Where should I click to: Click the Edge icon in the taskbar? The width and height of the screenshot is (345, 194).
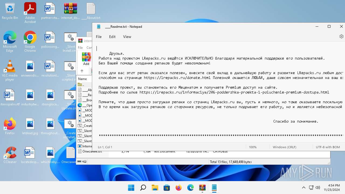coord(191,188)
